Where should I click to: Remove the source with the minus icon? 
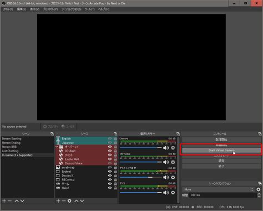click(x=64, y=201)
